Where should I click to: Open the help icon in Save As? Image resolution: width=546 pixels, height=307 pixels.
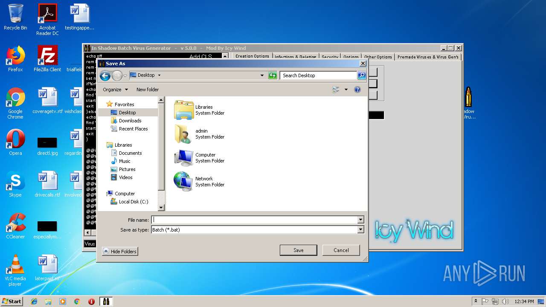tap(357, 90)
